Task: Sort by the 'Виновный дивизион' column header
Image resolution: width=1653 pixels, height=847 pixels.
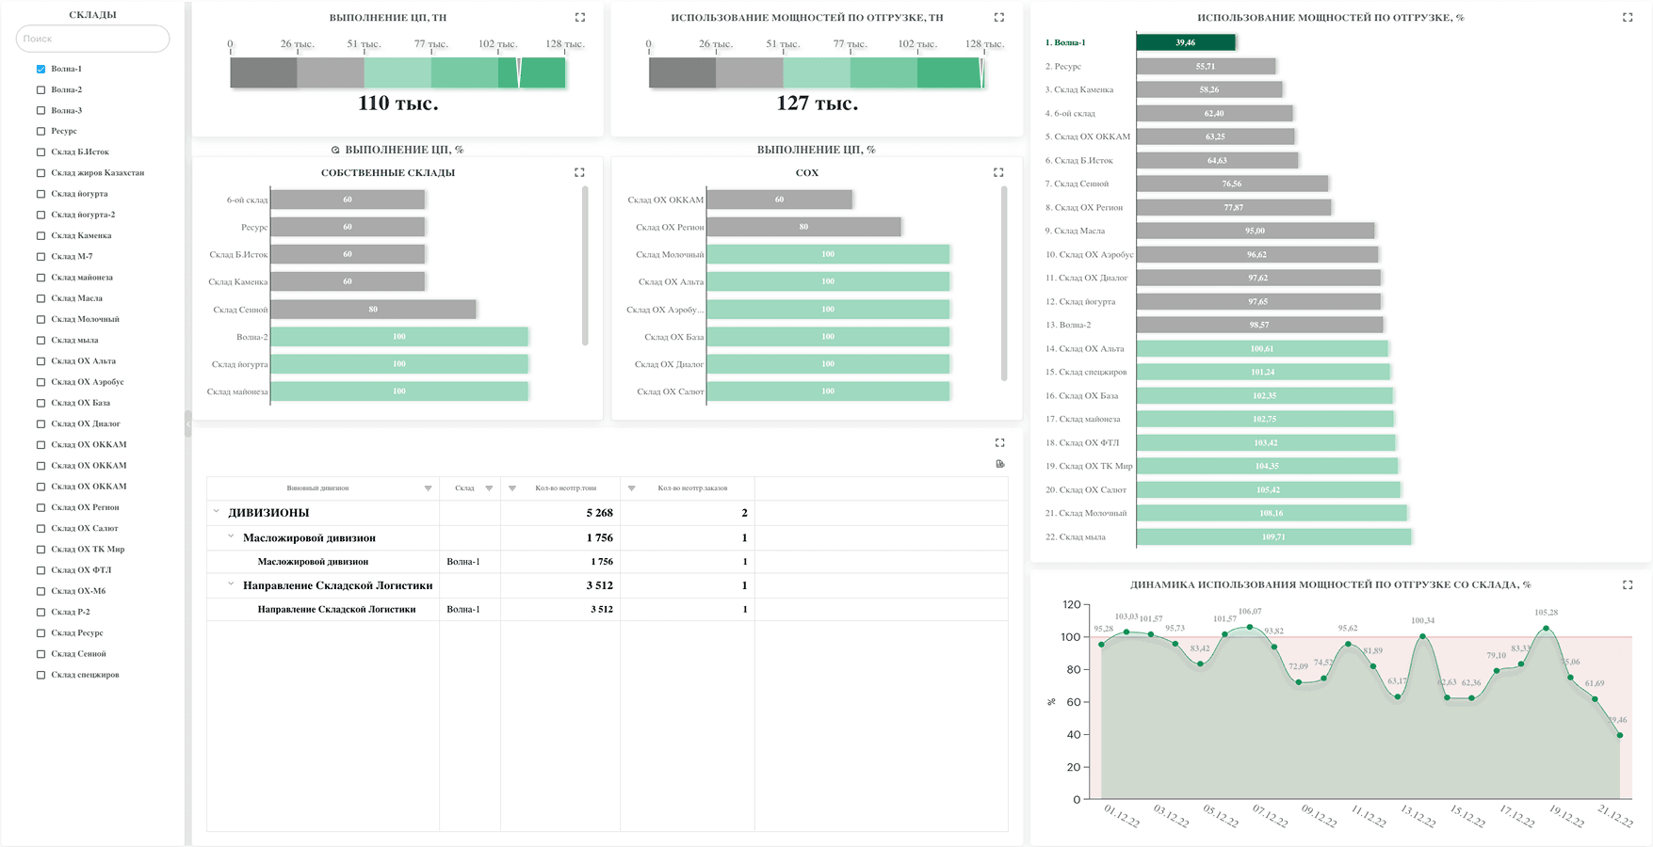Action: 317,488
